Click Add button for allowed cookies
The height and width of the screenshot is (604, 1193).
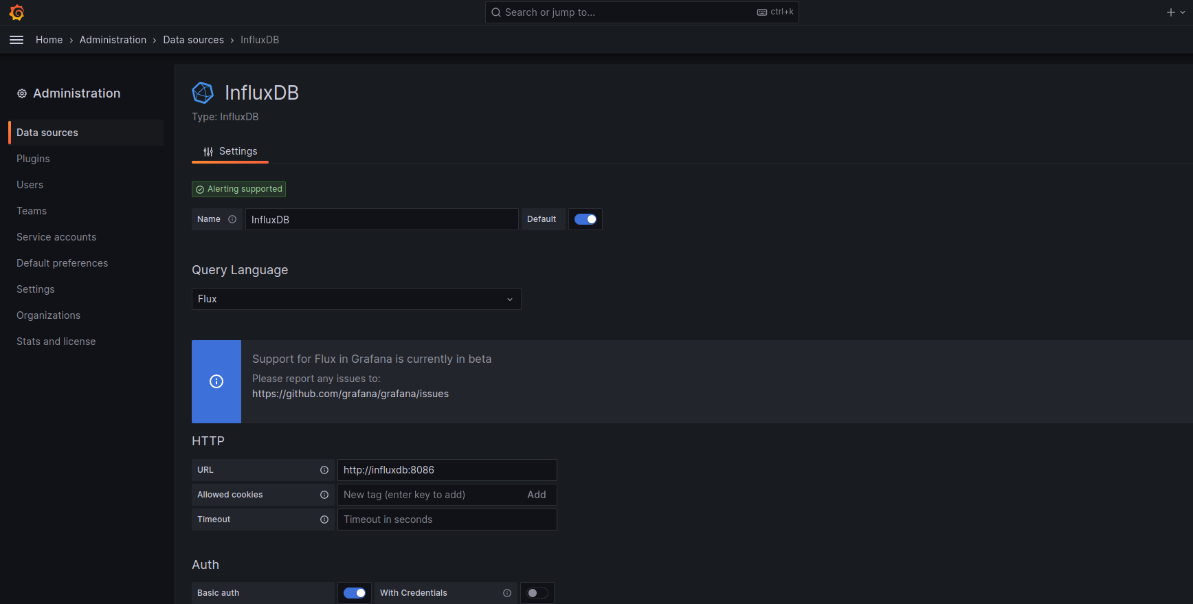click(537, 495)
